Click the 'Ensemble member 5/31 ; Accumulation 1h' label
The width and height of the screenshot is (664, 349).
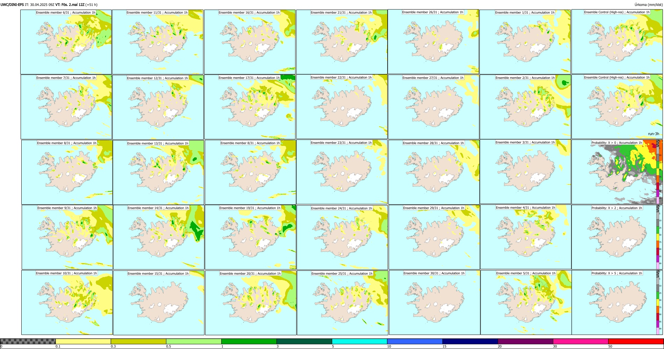point(526,273)
